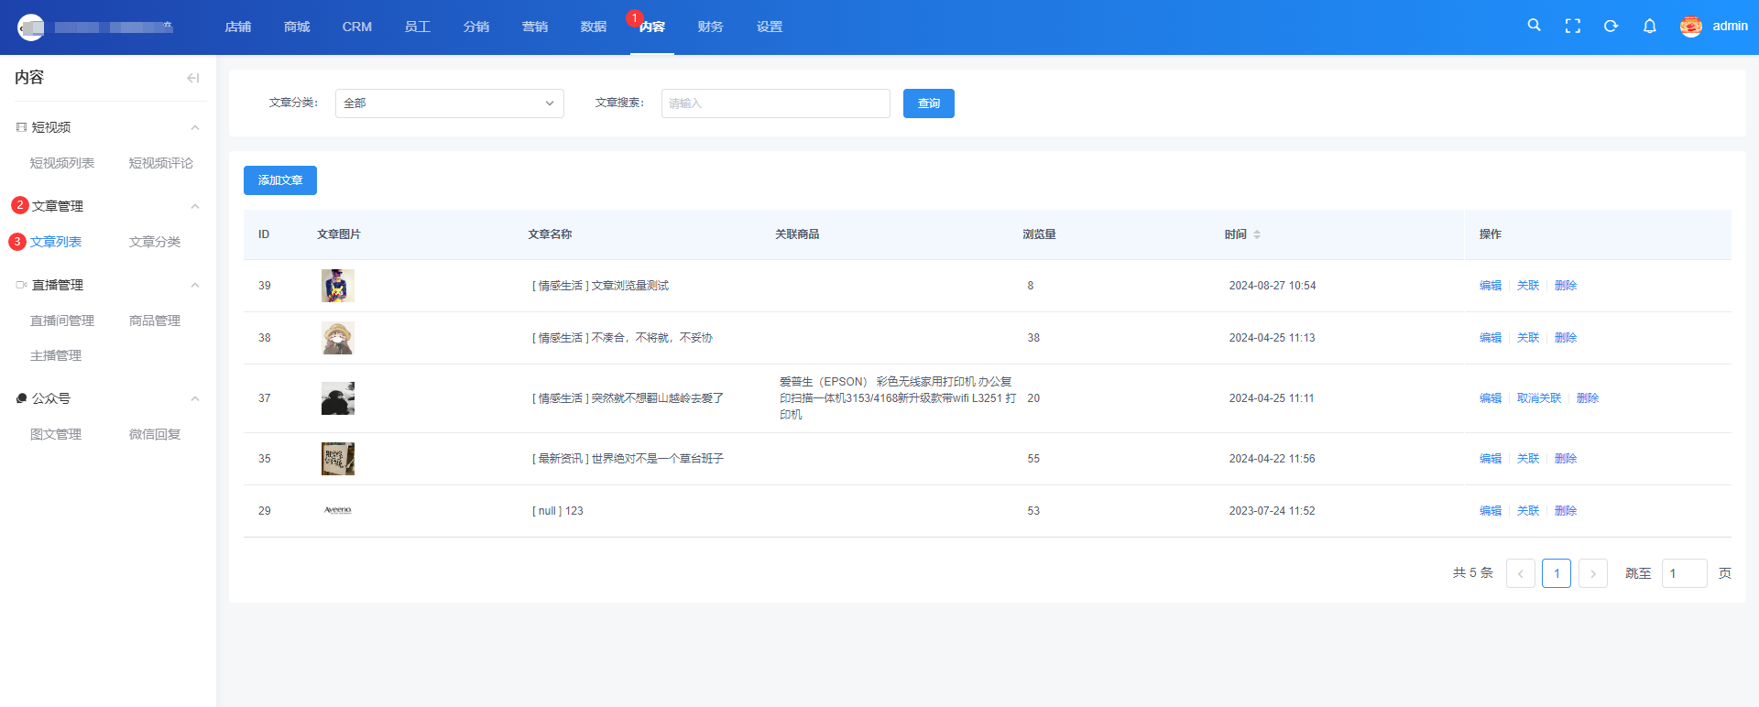
Task: Click the search magnifier icon in header
Action: pos(1534,26)
